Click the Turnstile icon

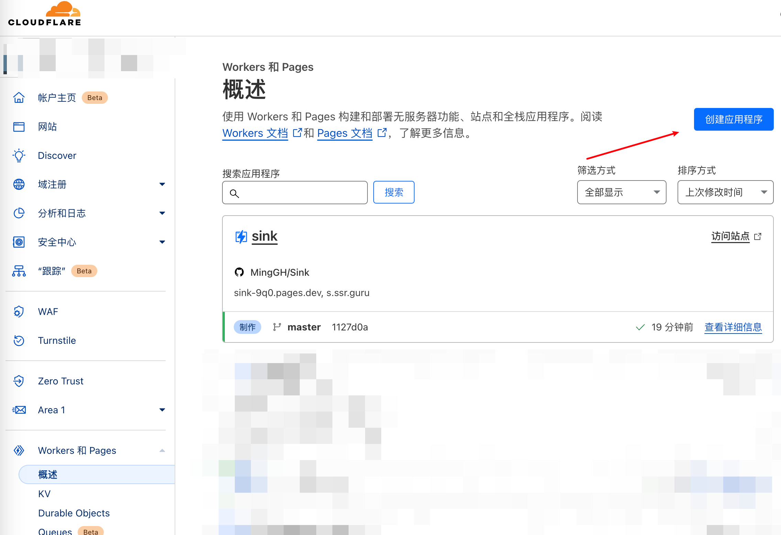tap(19, 340)
